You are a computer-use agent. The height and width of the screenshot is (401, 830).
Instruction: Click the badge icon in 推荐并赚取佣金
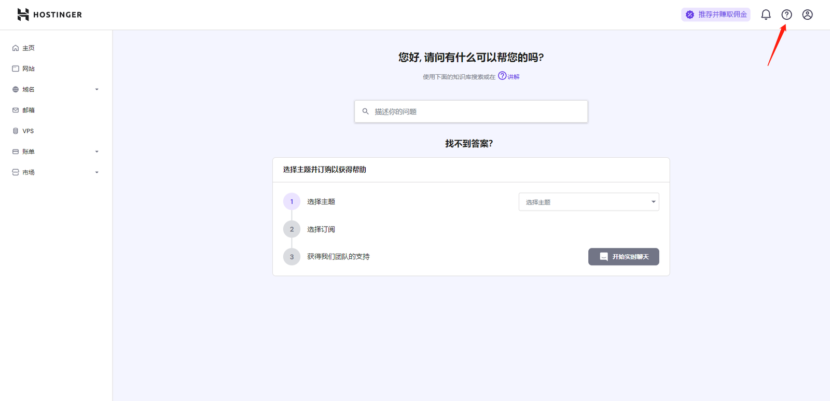[690, 15]
